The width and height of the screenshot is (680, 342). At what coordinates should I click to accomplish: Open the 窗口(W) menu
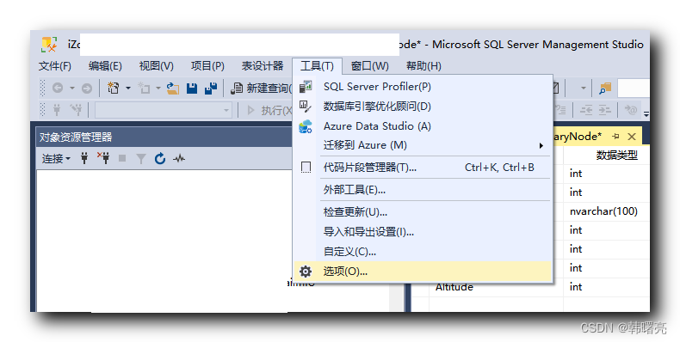click(370, 66)
